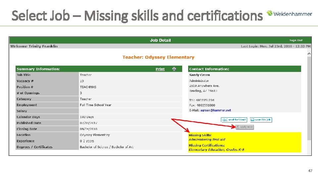
Task: Select the Last Login timestamp text
Action: point(276,46)
